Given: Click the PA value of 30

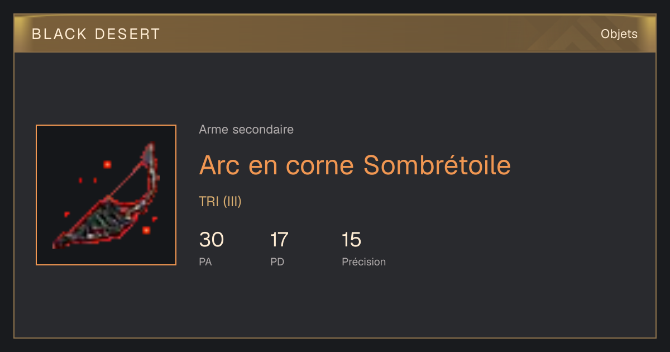Looking at the screenshot, I should pyautogui.click(x=212, y=240).
